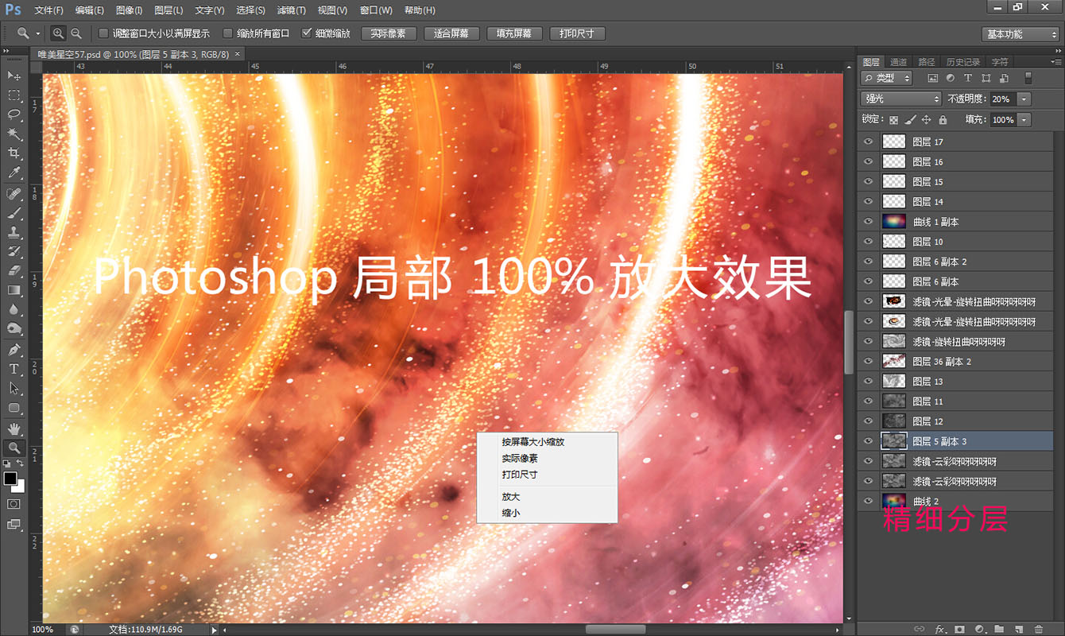The image size is (1065, 636).
Task: Open status bar info arrow menu
Action: (214, 630)
